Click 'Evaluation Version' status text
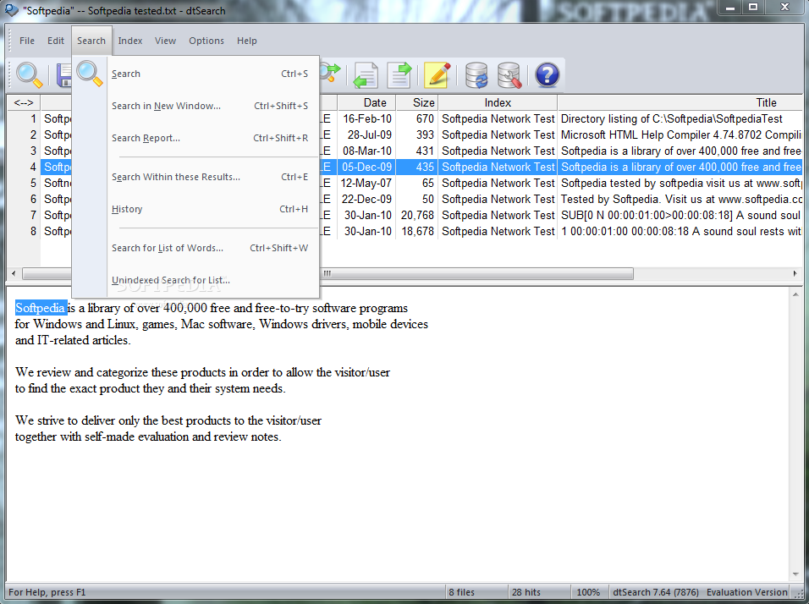 coord(746,592)
